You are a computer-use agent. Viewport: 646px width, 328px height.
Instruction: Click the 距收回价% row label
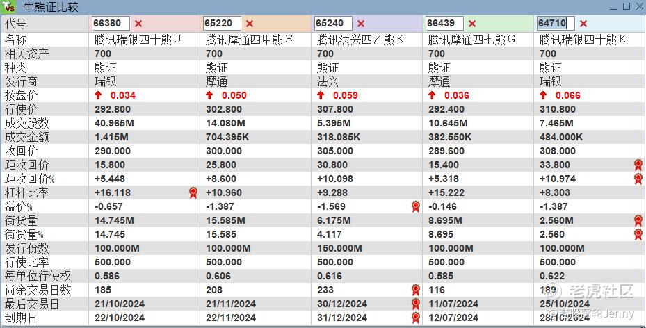click(x=30, y=179)
